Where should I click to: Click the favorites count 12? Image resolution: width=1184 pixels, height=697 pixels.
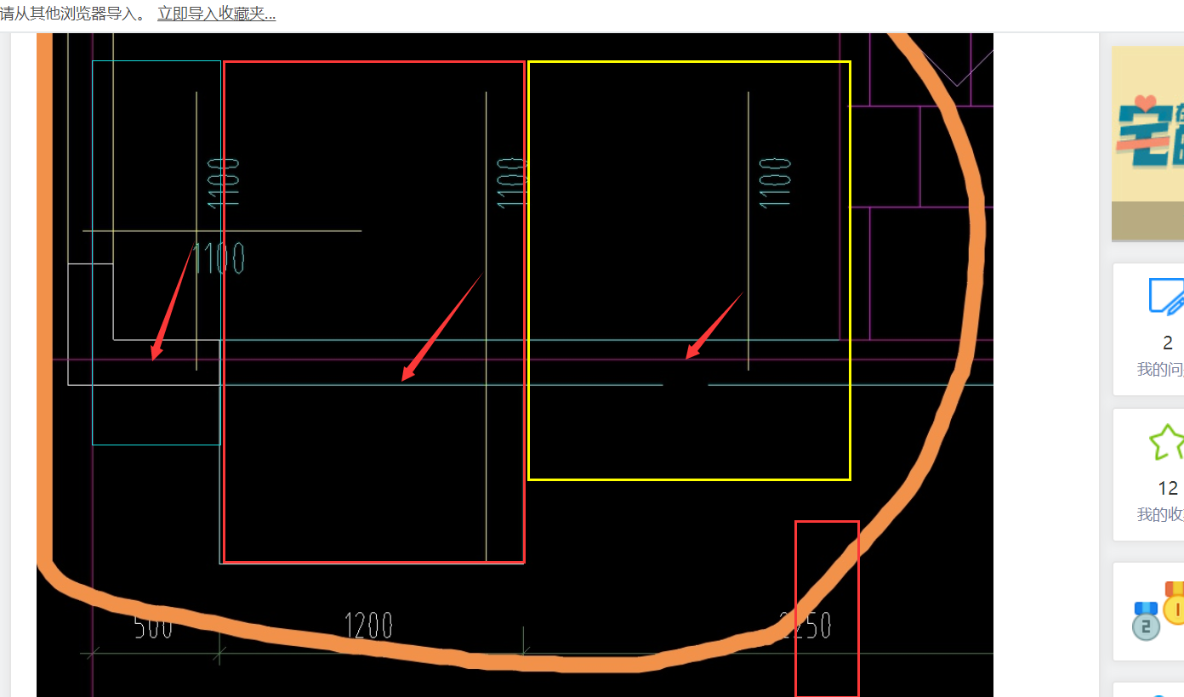1168,489
